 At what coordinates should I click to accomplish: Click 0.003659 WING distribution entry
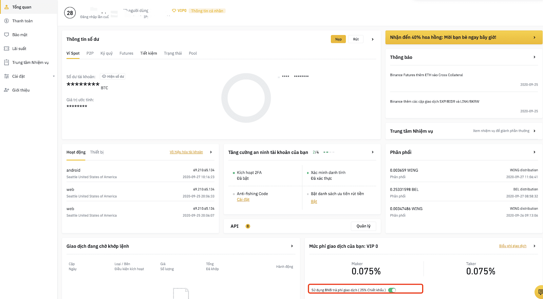tap(464, 173)
